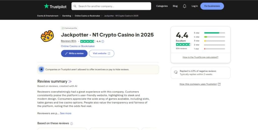This screenshot has height=130, width=258.
Task: Click the 'Online Casino or Bookmaker' category link
Action: [78, 46]
